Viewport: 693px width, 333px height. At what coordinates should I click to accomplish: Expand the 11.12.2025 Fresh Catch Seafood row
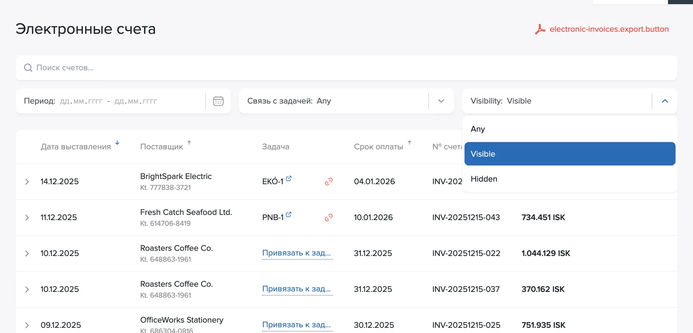(27, 218)
